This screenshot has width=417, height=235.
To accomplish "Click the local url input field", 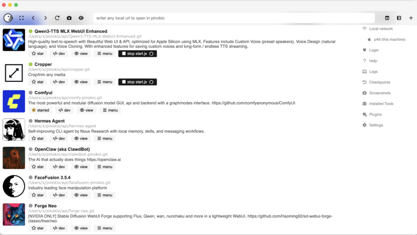I will coord(234,18).
